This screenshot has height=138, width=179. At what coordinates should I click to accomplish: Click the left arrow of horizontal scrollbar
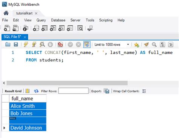coord(4,83)
